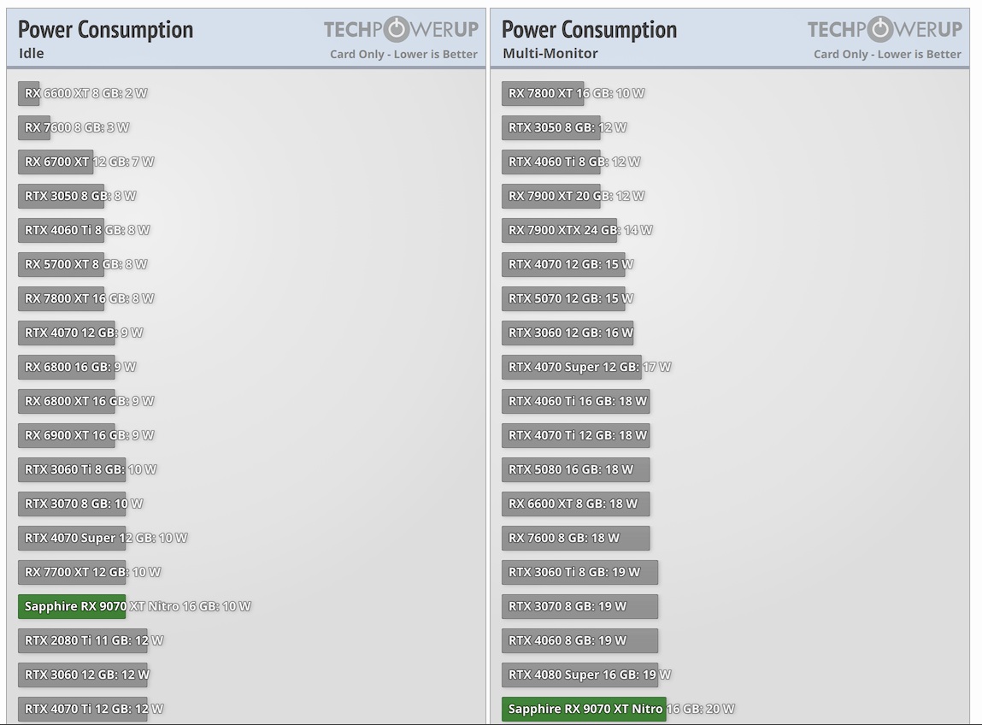Select RTX 3060 Ti 8 GB: 10 W idle bar

(x=72, y=469)
